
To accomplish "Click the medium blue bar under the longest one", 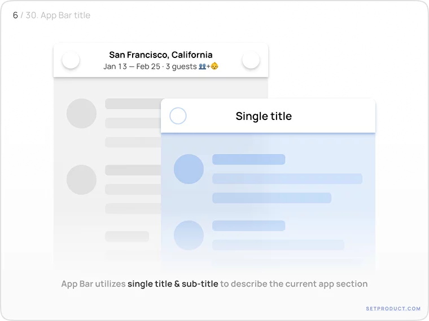I will tap(272, 198).
